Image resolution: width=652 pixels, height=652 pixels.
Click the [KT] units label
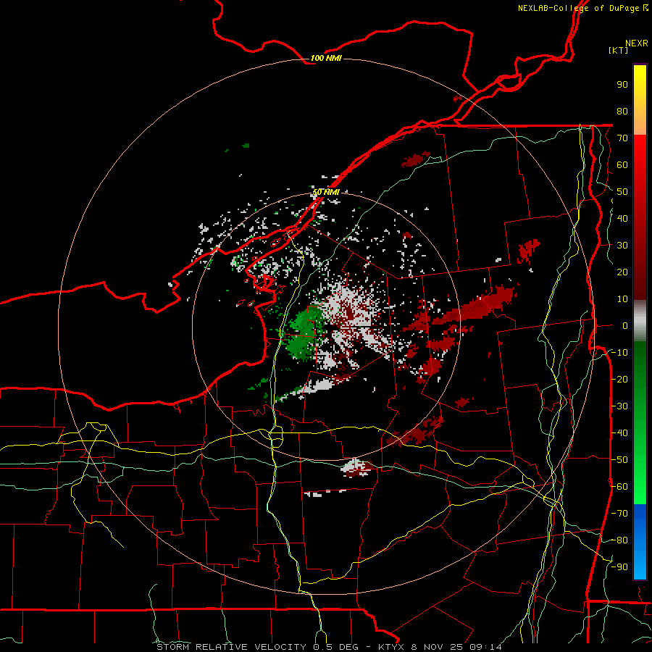[x=619, y=50]
